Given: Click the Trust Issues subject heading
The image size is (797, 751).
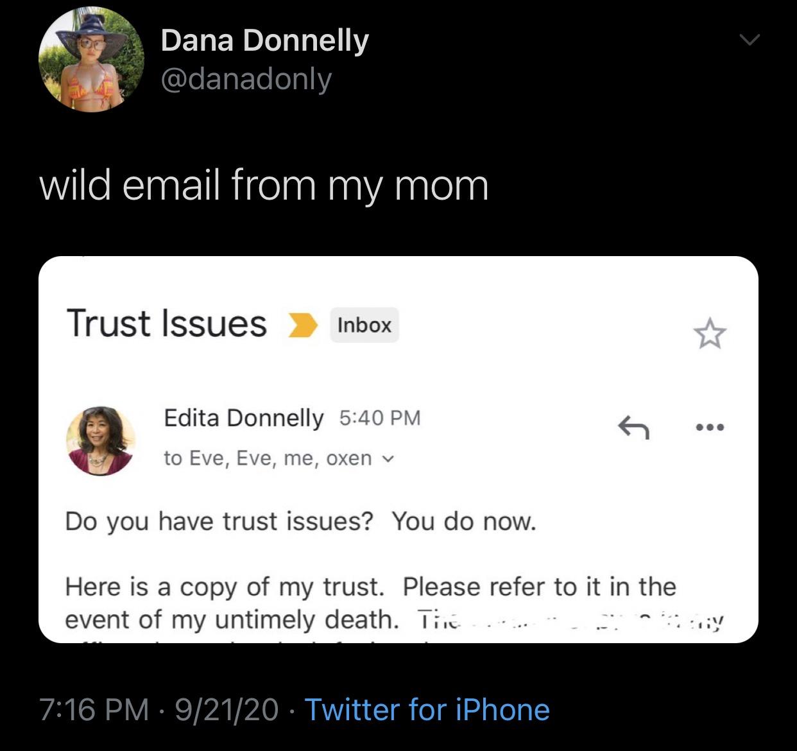Looking at the screenshot, I should coord(166,323).
